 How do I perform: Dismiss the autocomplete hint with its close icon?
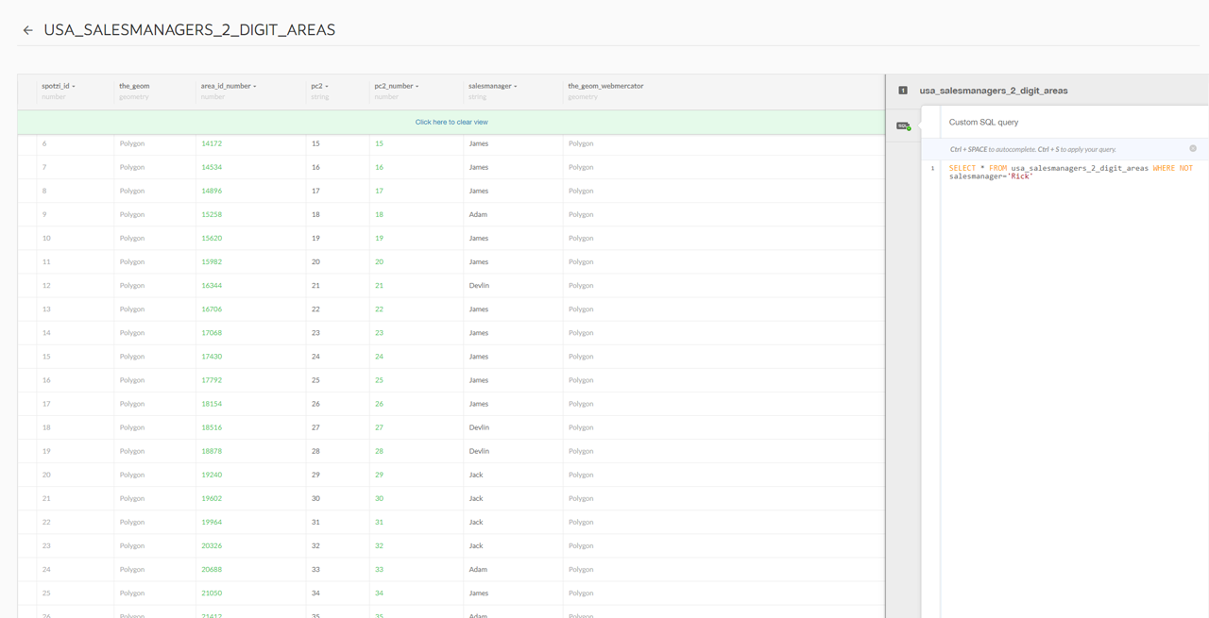pyautogui.click(x=1193, y=149)
